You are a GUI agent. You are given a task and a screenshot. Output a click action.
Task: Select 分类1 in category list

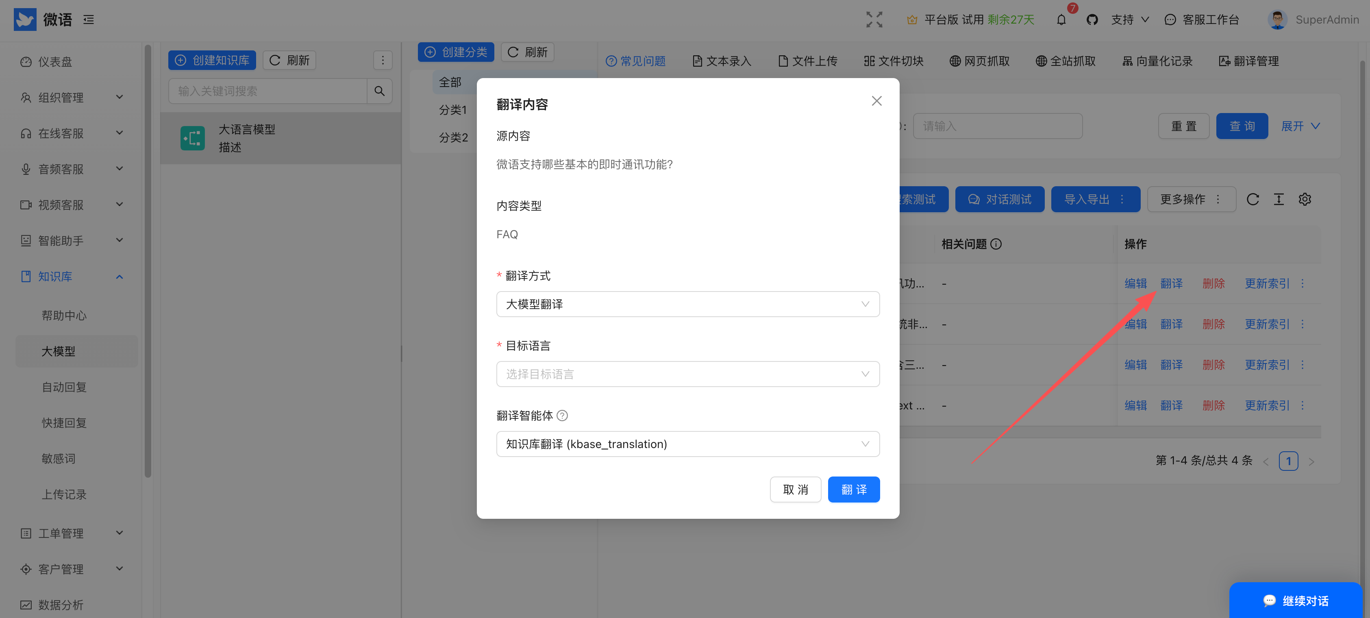[x=452, y=109]
